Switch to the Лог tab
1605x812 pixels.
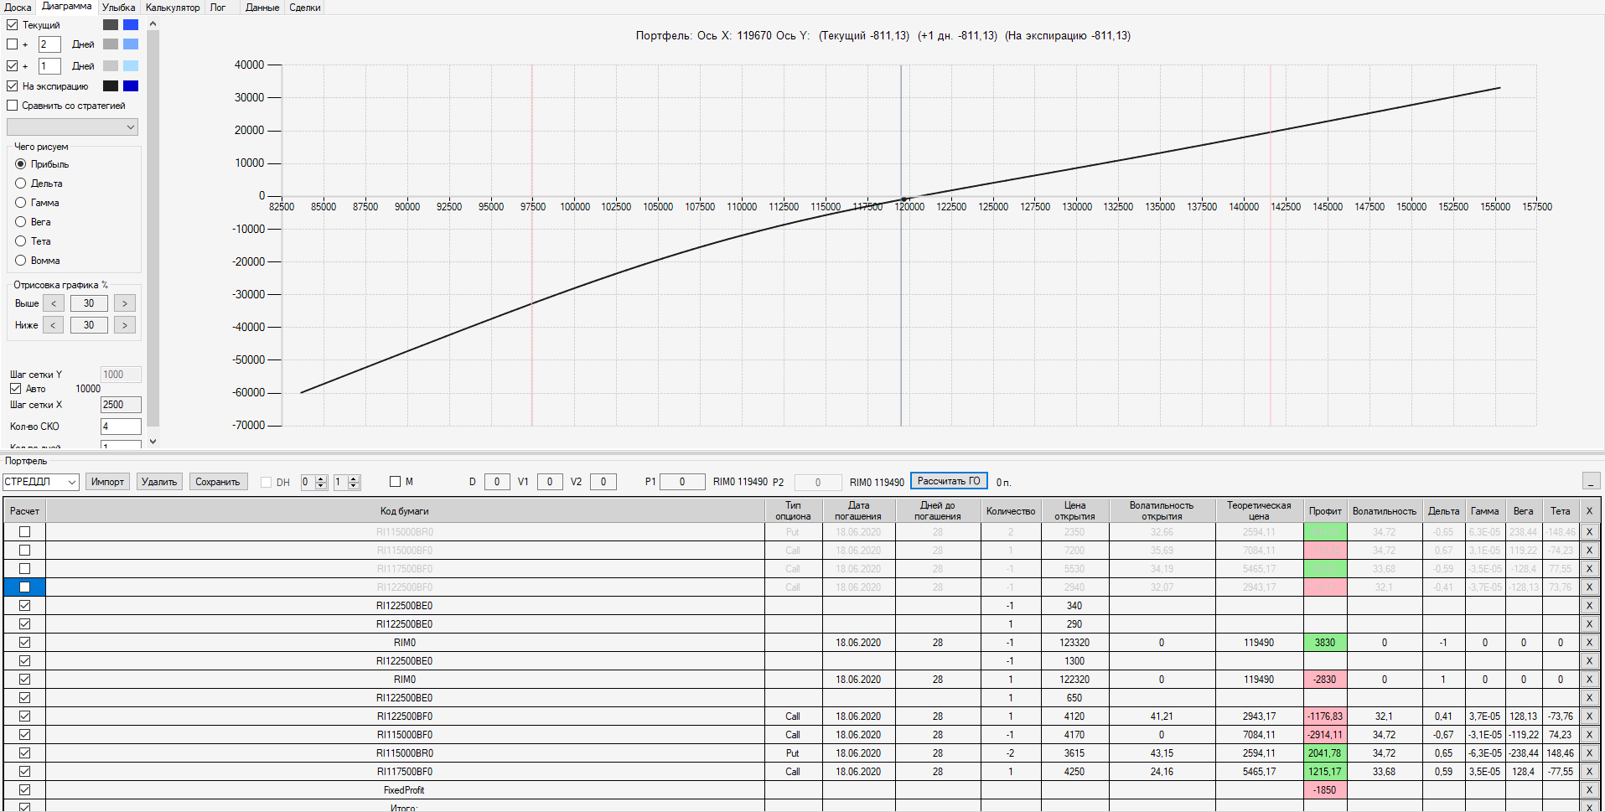pyautogui.click(x=218, y=8)
